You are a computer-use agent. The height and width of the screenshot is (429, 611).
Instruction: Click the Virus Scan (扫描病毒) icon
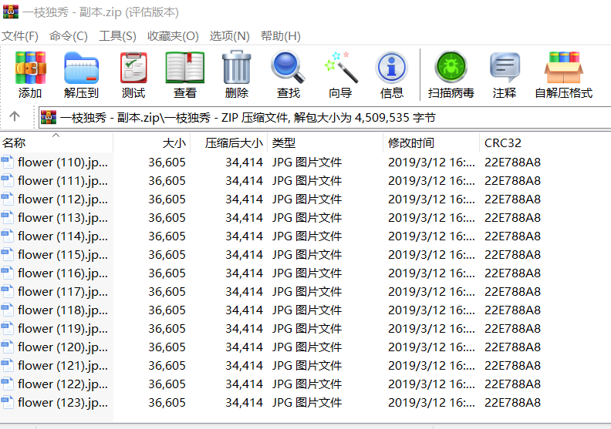pyautogui.click(x=451, y=68)
